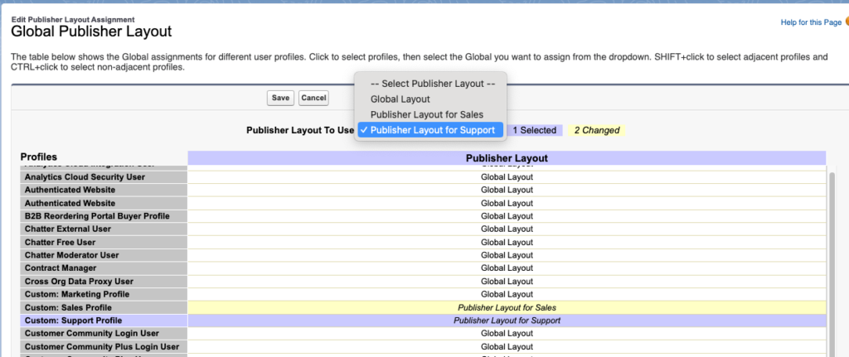Click the Publisher Layout column header
Image resolution: width=849 pixels, height=357 pixels.
507,158
